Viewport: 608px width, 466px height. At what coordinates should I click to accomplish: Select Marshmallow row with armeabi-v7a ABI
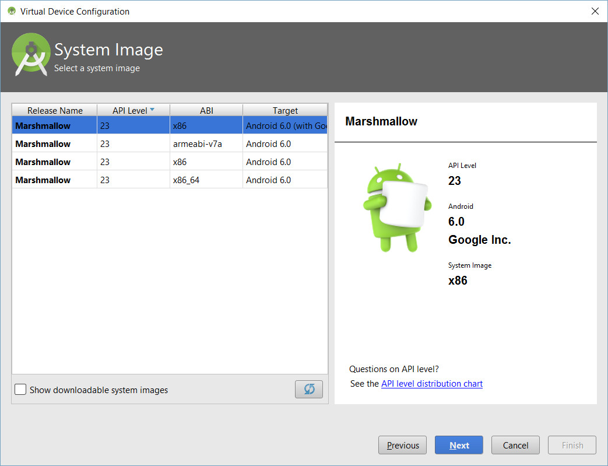[x=170, y=144]
